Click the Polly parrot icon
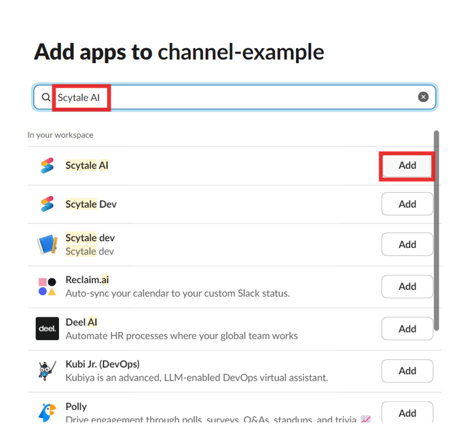This screenshot has width=467, height=425. [48, 413]
